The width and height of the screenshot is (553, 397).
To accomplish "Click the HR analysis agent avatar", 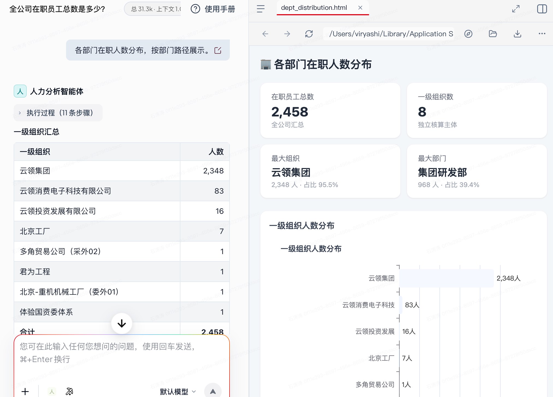I will coord(20,91).
